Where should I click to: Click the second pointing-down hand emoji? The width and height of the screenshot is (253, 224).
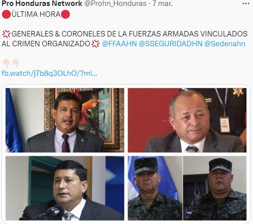(x=16, y=64)
